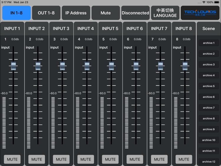Click channel 1 0.0db gain value

click(x=15, y=39)
